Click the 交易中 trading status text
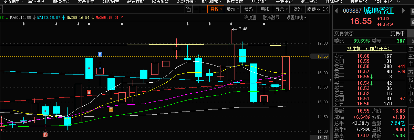Screen dimensions: 414x140 (x=397, y=33)
